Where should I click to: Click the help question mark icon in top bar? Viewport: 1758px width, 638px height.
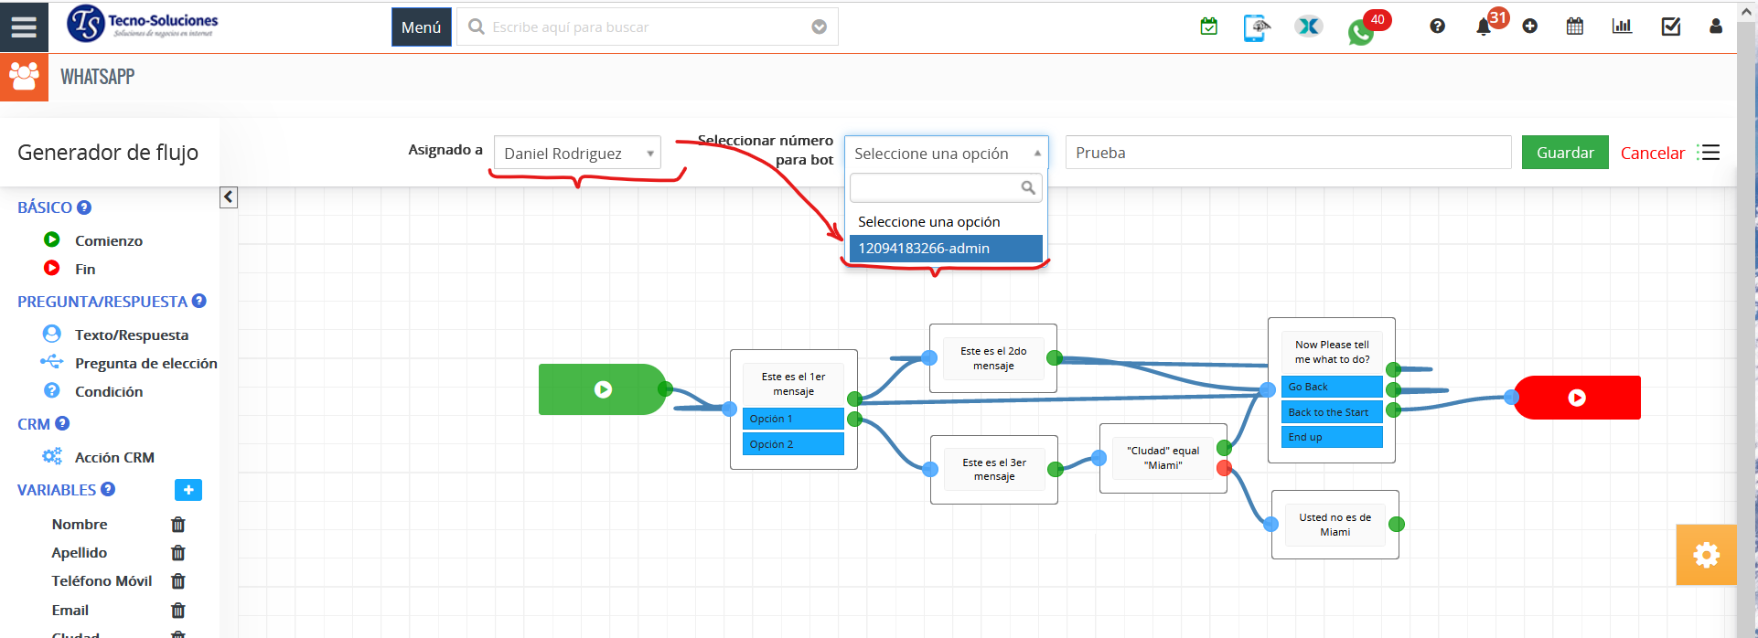tap(1437, 27)
